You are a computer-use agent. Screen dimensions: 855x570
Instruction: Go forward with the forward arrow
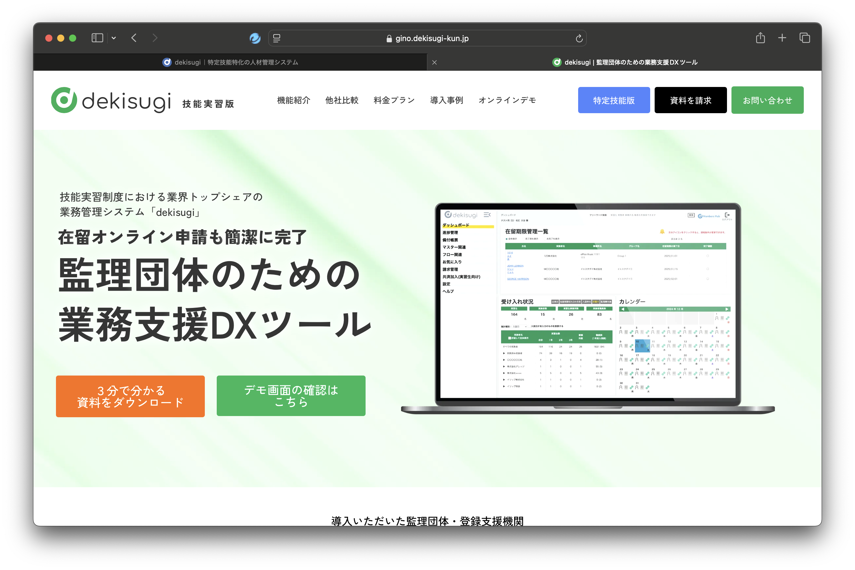(155, 38)
